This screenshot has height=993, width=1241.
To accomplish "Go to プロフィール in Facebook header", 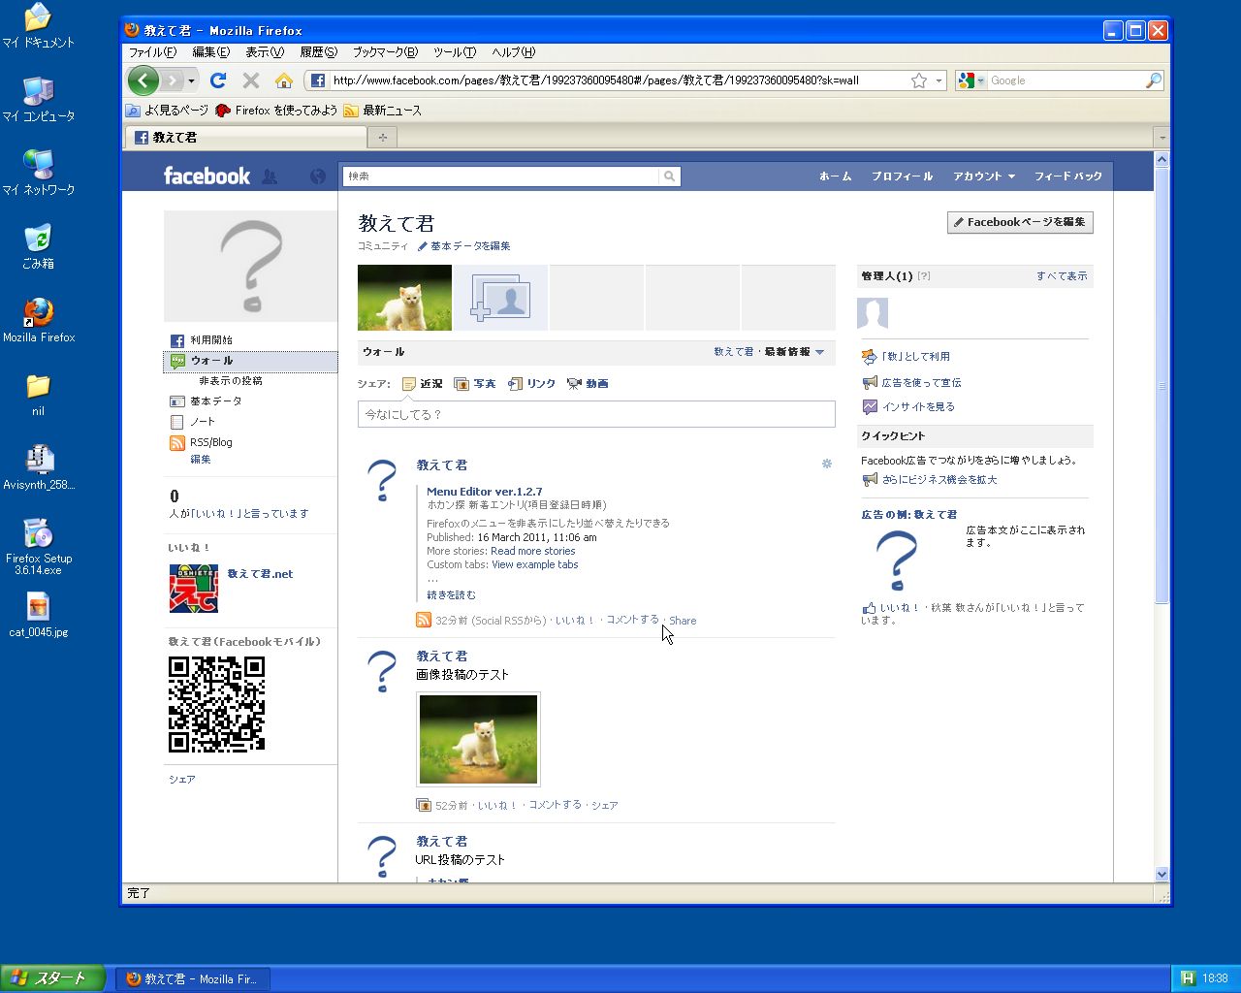I will point(902,176).
